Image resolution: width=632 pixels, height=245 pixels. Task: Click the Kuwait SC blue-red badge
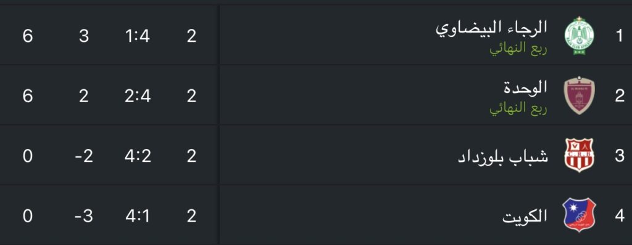click(579, 215)
